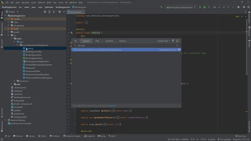Open the Problems tool window
This screenshot has height=141, width=251.
pyautogui.click(x=55, y=136)
